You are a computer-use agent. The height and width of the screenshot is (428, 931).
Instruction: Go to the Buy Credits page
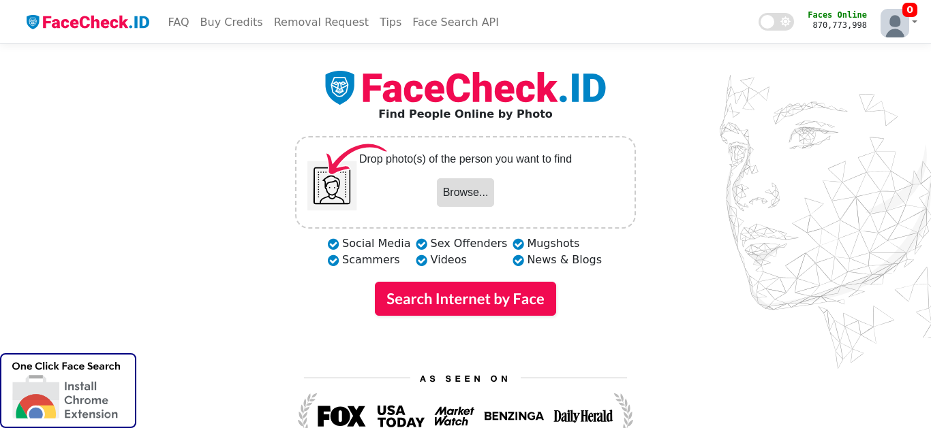(231, 22)
